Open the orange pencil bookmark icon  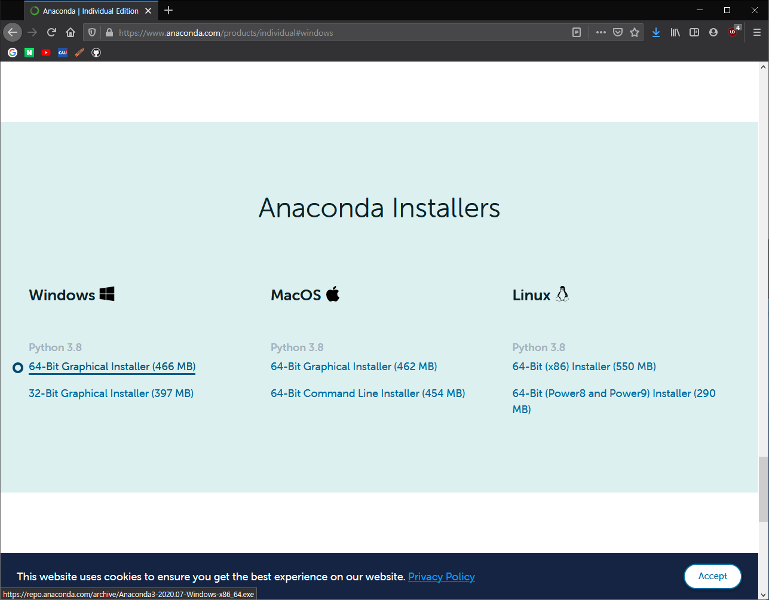tap(79, 53)
